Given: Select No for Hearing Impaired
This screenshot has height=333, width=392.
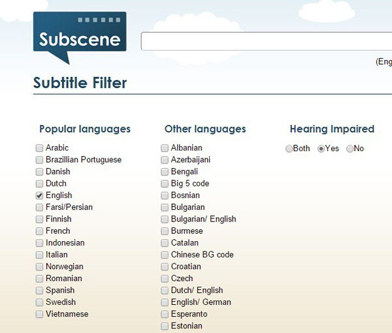Looking at the screenshot, I should click(x=350, y=149).
